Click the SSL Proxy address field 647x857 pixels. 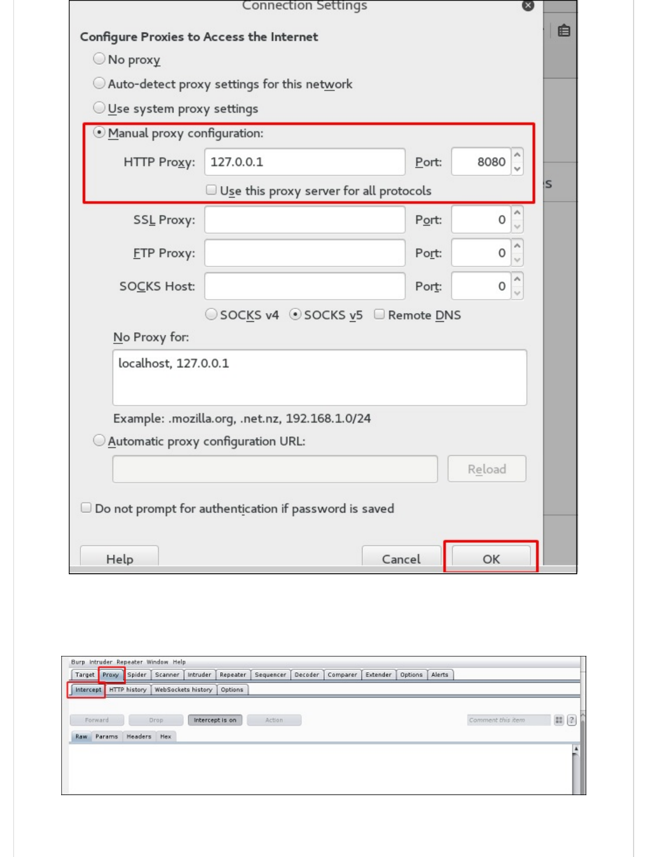[x=305, y=220]
